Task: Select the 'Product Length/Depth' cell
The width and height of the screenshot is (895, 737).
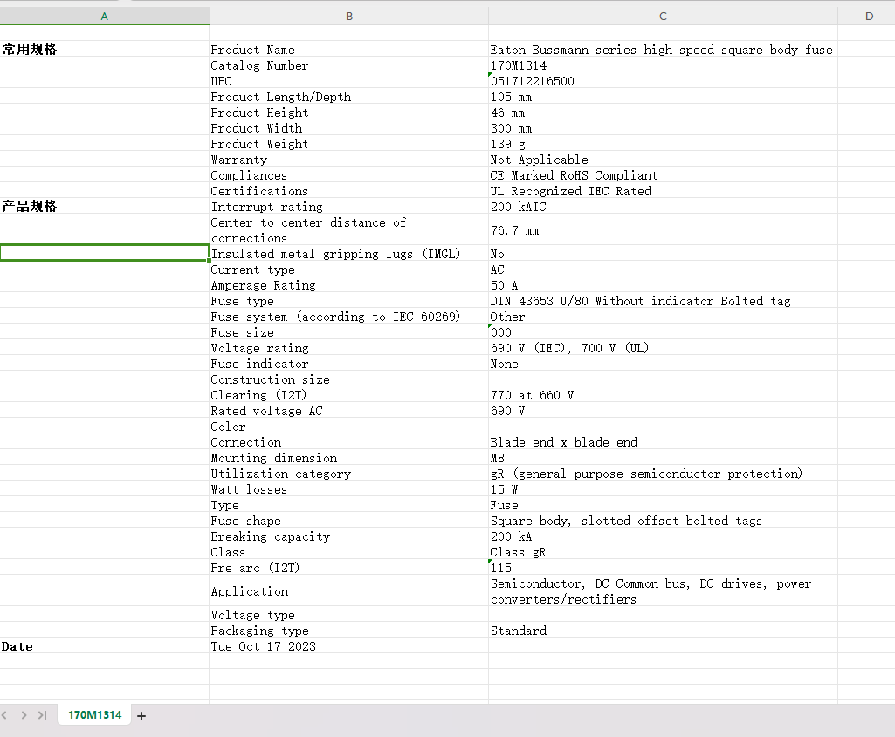Action: pyautogui.click(x=348, y=96)
